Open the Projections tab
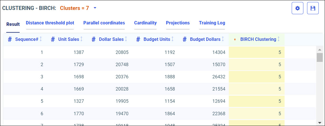The height and width of the screenshot is (126, 325). pyautogui.click(x=178, y=23)
